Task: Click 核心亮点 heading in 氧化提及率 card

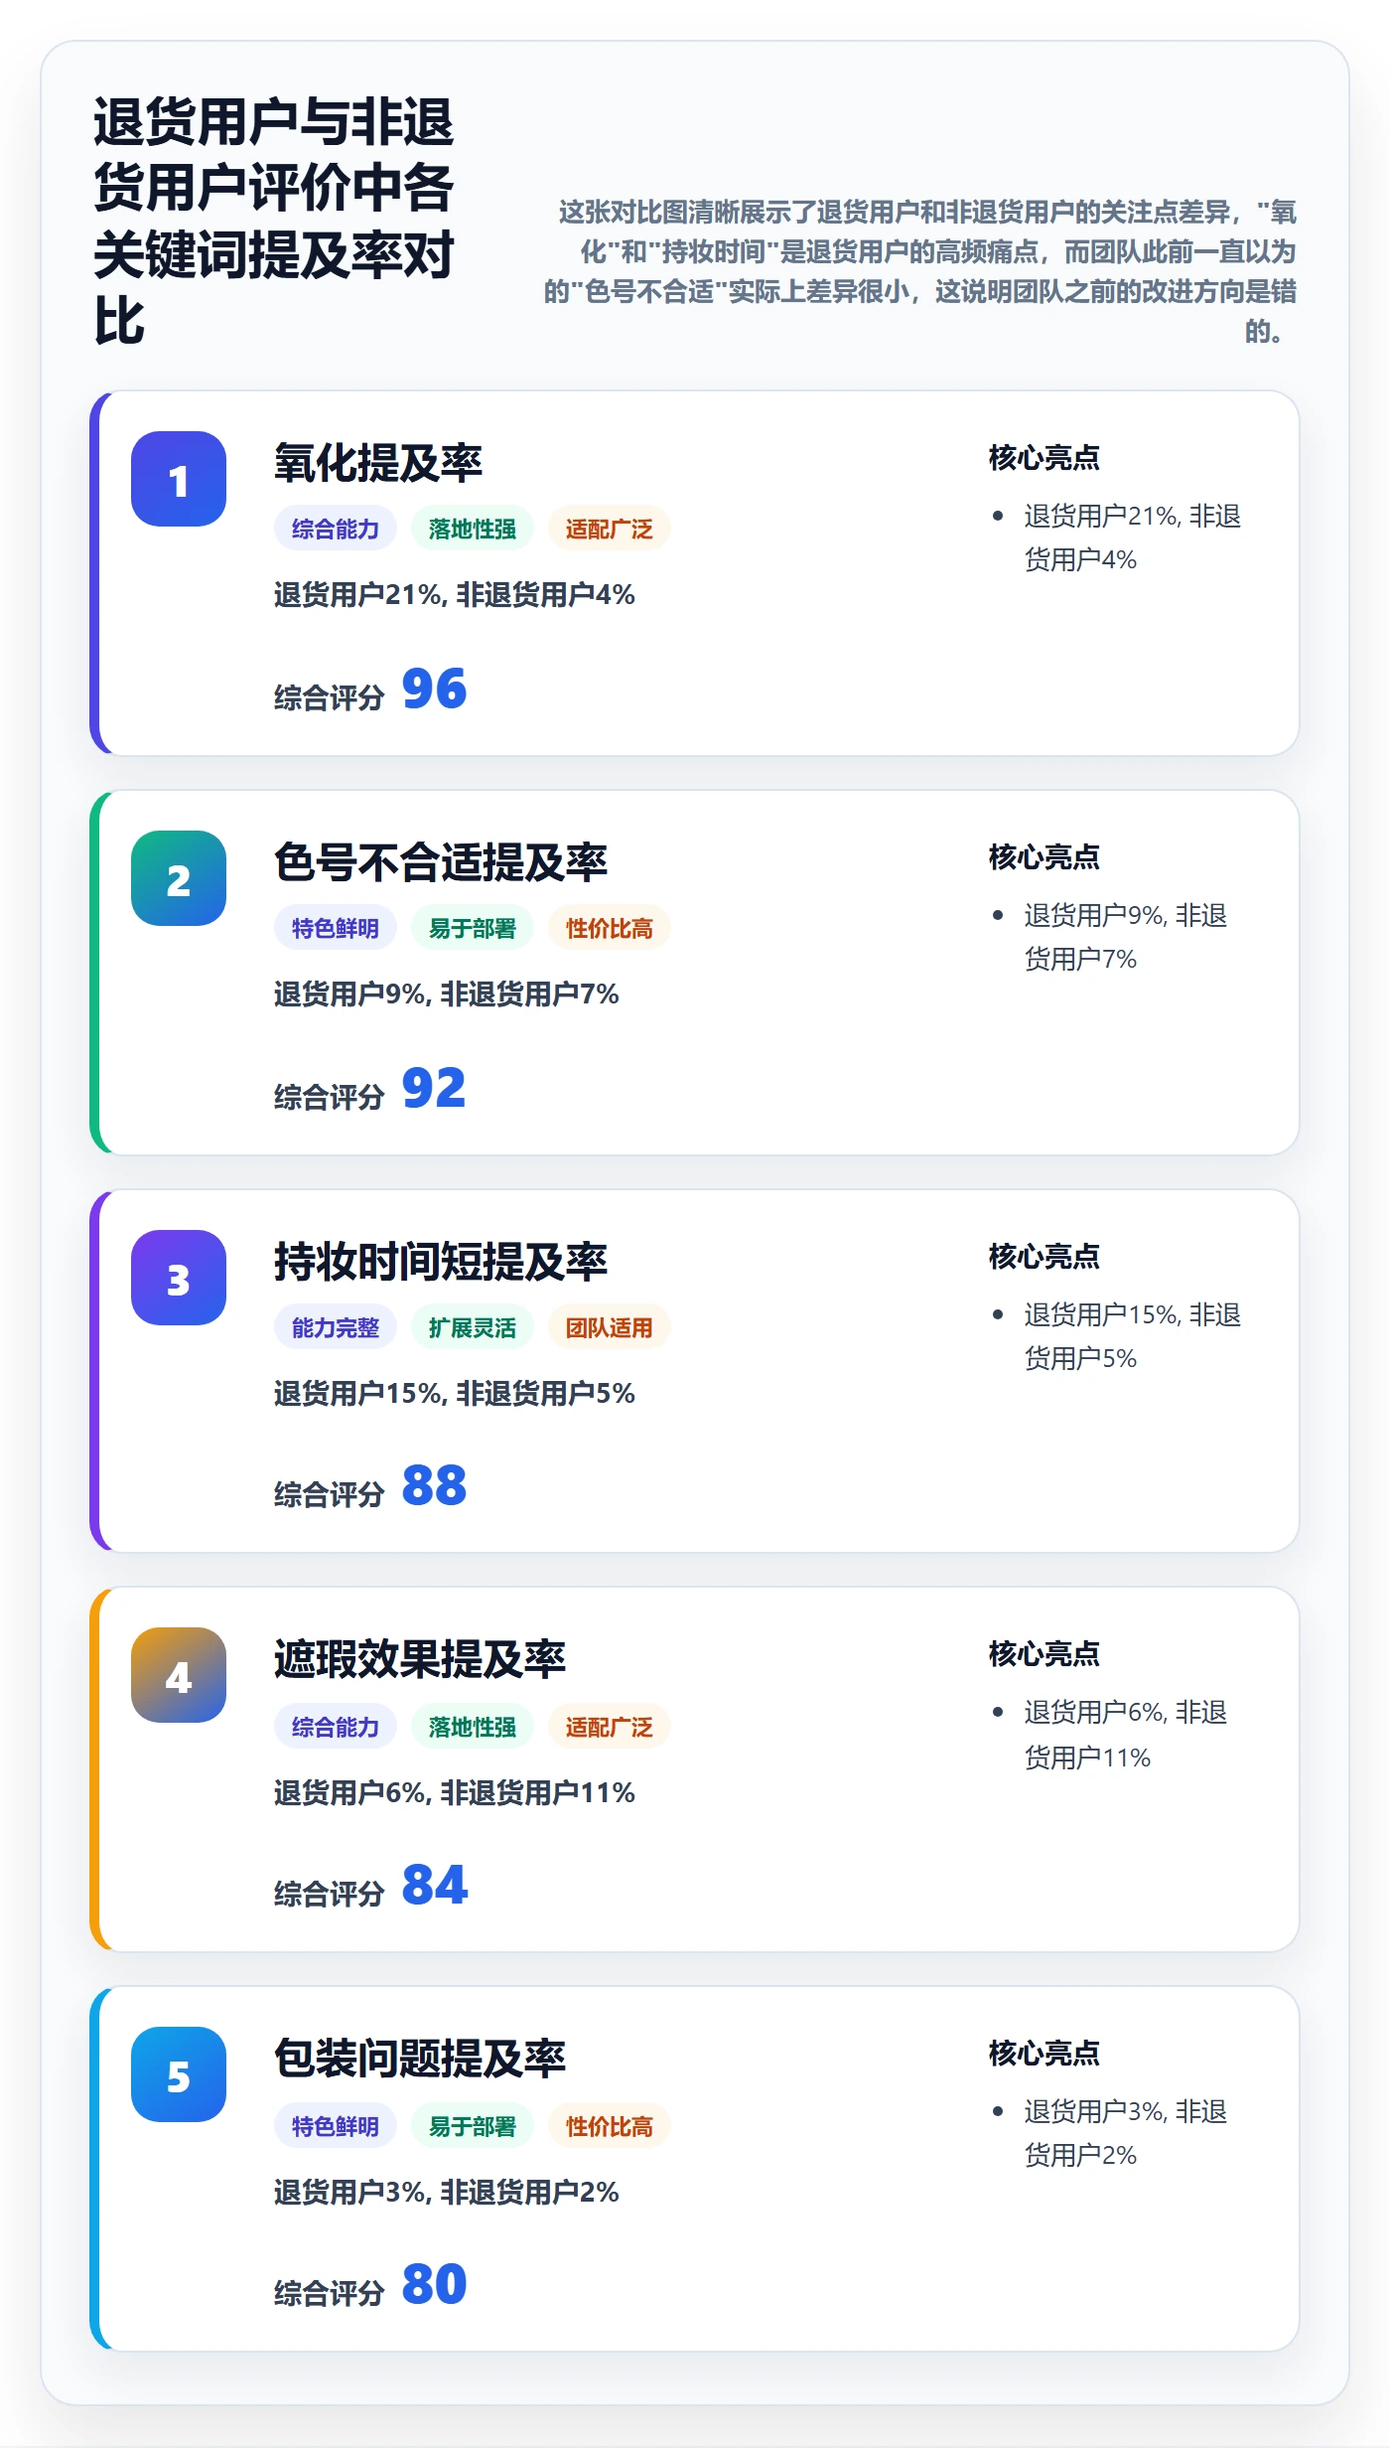Action: 1044,458
